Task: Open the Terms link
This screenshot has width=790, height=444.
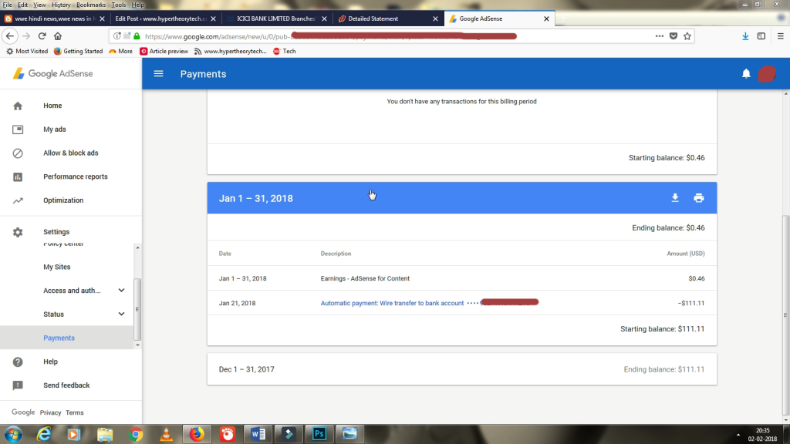Action: pyautogui.click(x=75, y=412)
